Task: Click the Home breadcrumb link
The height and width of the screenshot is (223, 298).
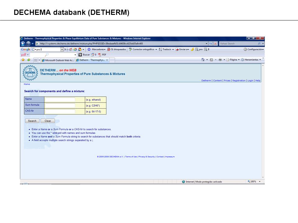Action: [x=27, y=84]
